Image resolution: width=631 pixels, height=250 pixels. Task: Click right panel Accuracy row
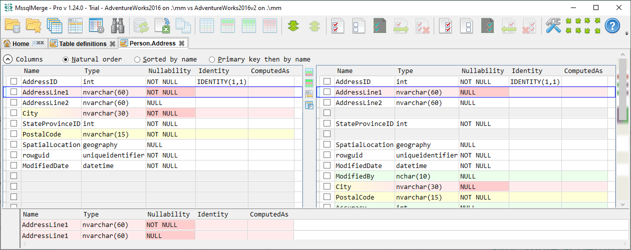pos(466,206)
